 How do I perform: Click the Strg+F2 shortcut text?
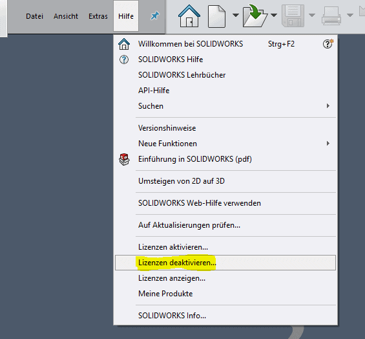pos(281,44)
